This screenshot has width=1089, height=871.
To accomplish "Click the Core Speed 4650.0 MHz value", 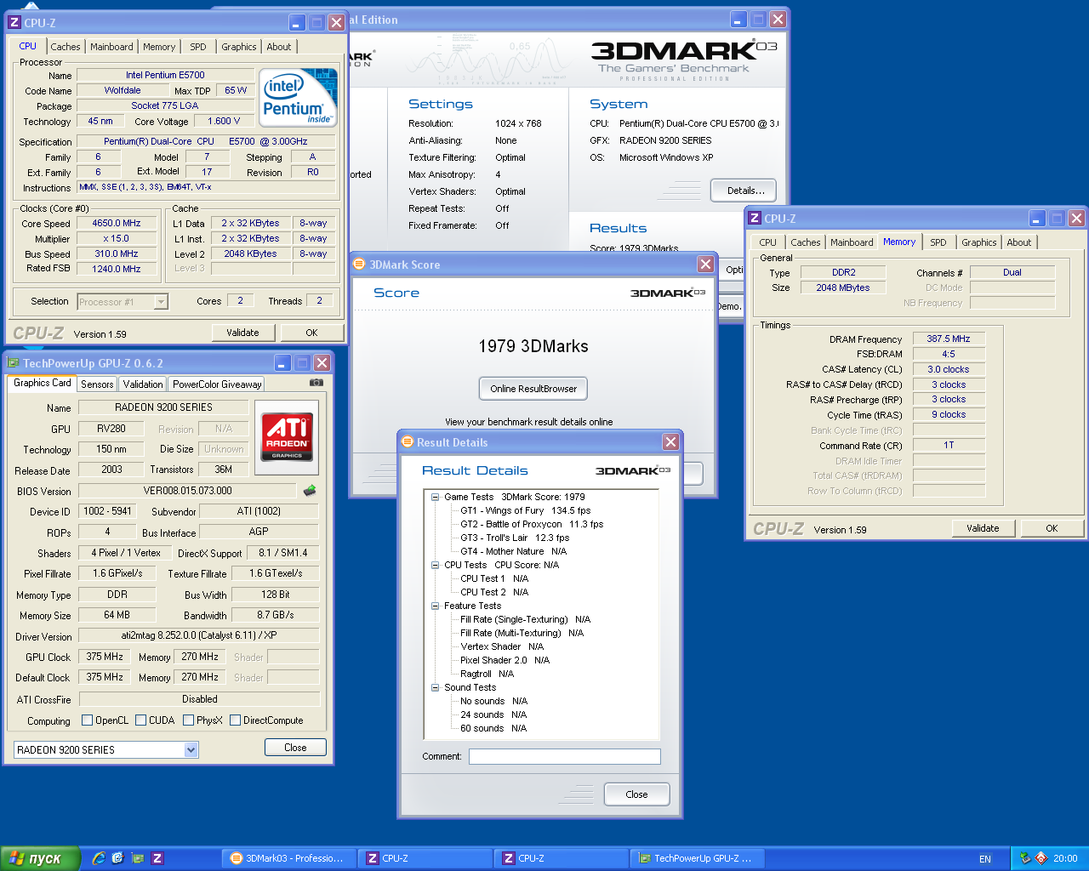I will [117, 223].
